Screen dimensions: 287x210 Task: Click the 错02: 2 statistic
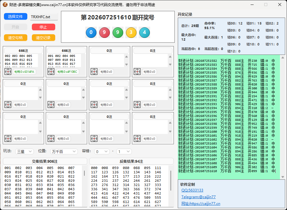(272, 23)
